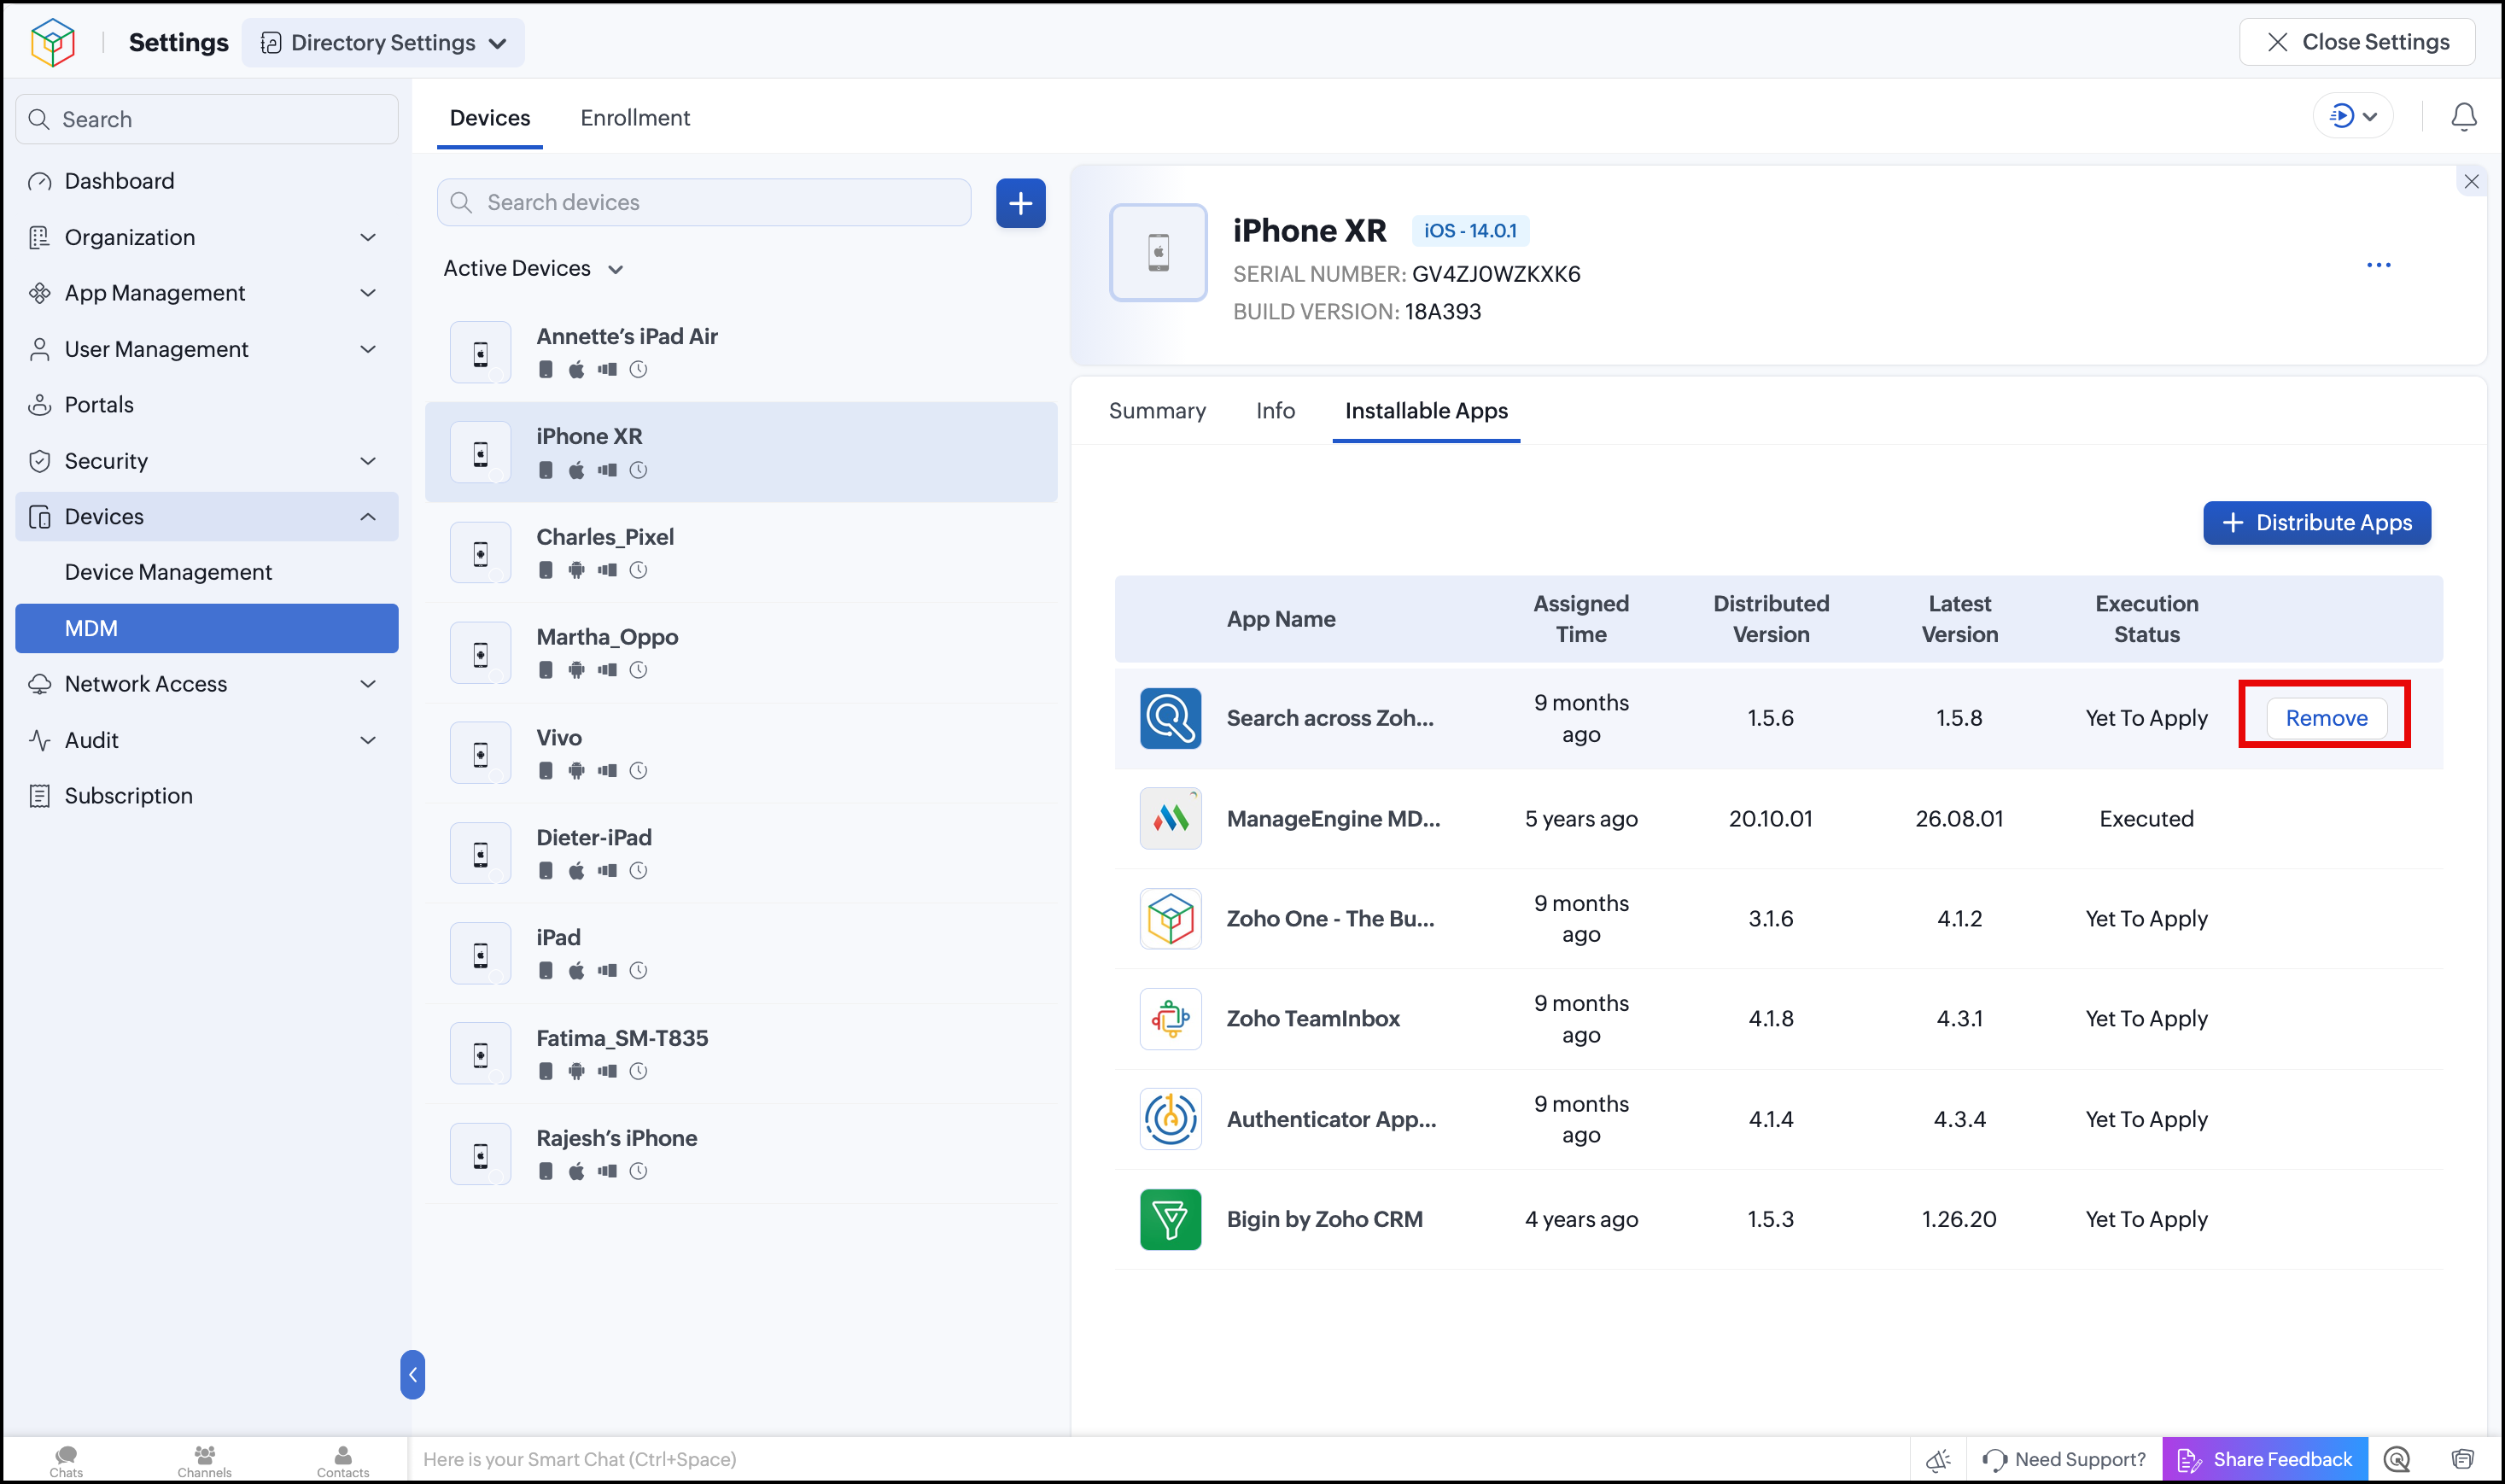This screenshot has width=2505, height=1484.
Task: Open Contacts in the bottom bar
Action: (343, 1460)
